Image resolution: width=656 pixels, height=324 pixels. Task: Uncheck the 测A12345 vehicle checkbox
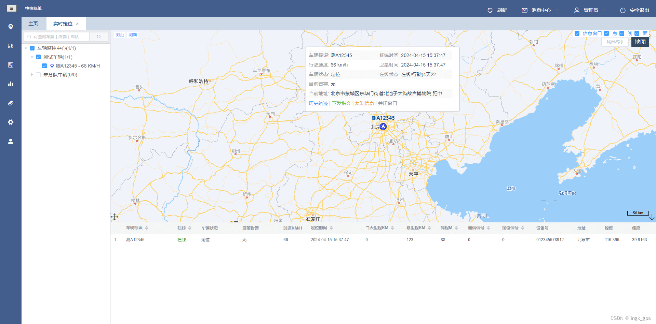click(44, 66)
